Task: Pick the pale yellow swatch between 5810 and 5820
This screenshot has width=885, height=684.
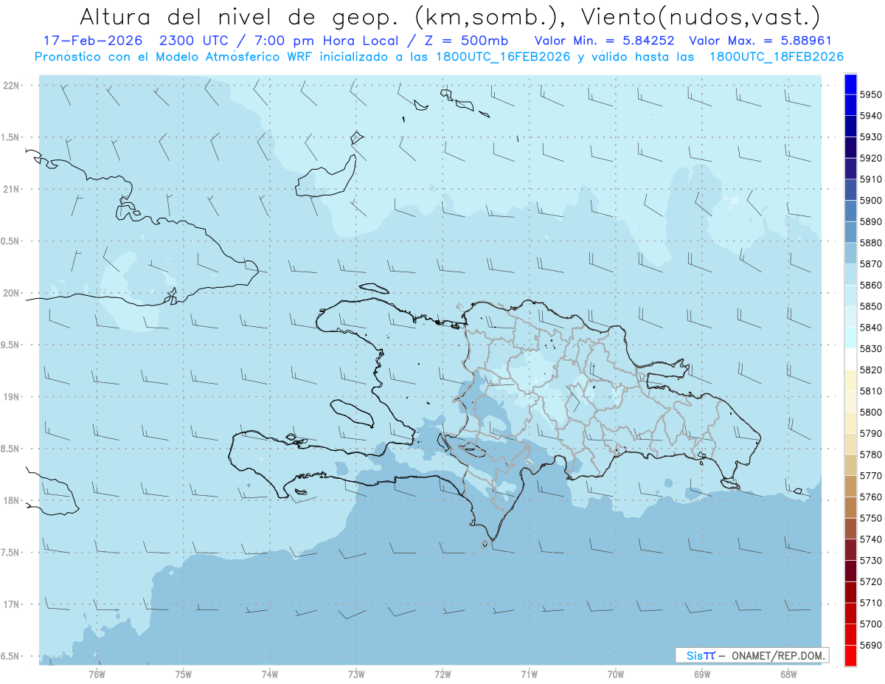Action: [850, 380]
